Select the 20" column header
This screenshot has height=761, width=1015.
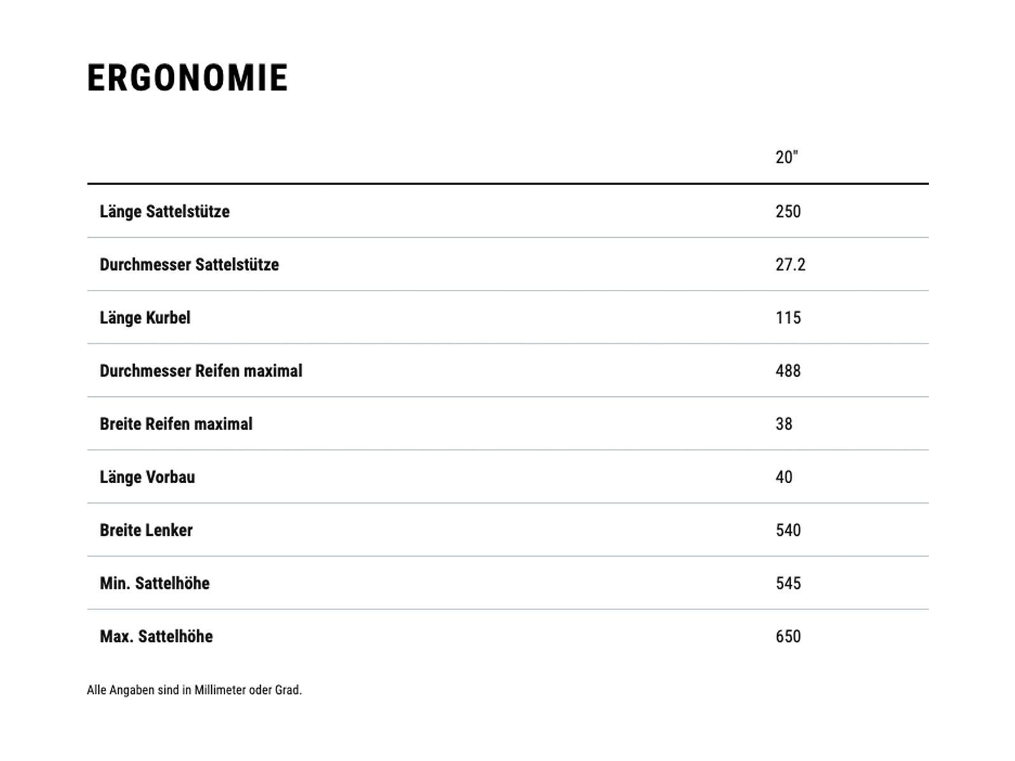pyautogui.click(x=787, y=157)
